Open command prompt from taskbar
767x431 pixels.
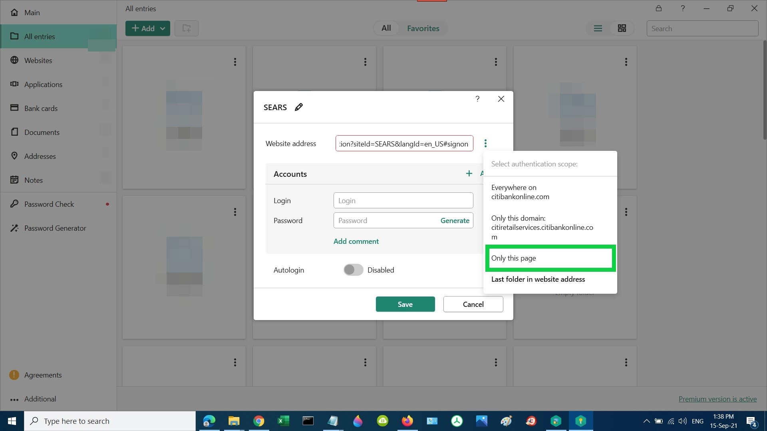point(308,421)
